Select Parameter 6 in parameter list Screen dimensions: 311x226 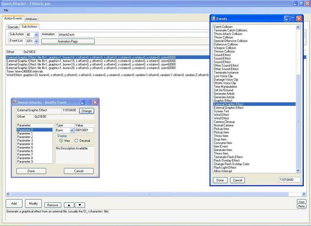point(35,151)
